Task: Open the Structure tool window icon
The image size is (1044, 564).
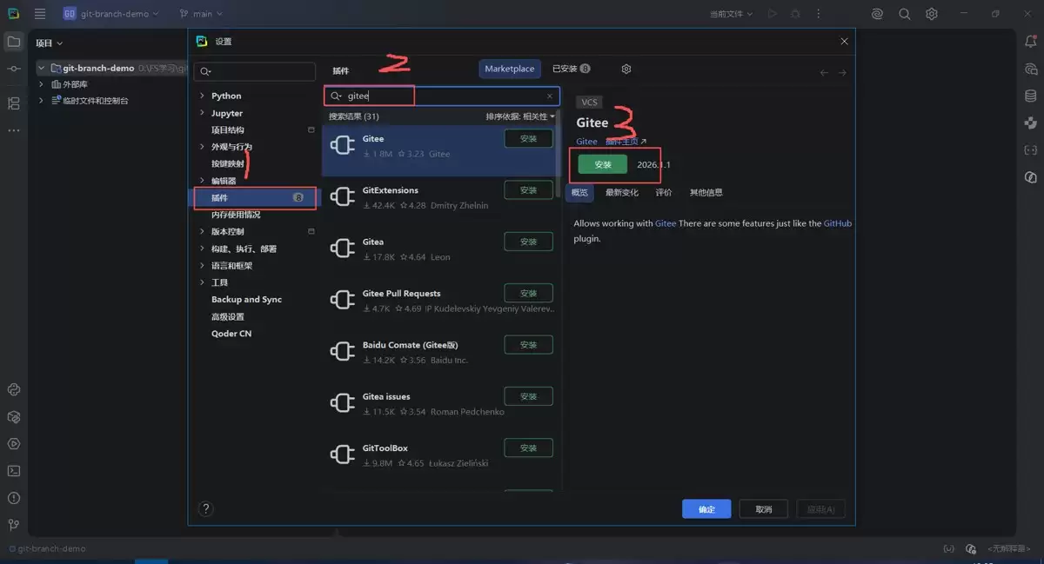Action: click(13, 103)
